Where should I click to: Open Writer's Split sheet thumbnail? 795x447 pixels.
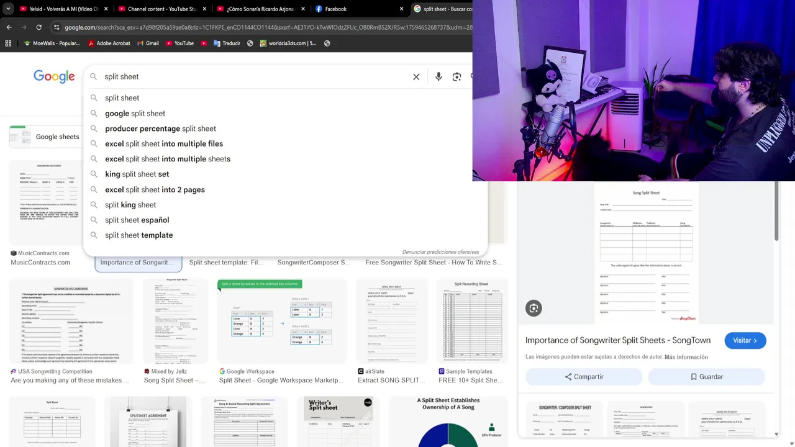[x=338, y=422]
